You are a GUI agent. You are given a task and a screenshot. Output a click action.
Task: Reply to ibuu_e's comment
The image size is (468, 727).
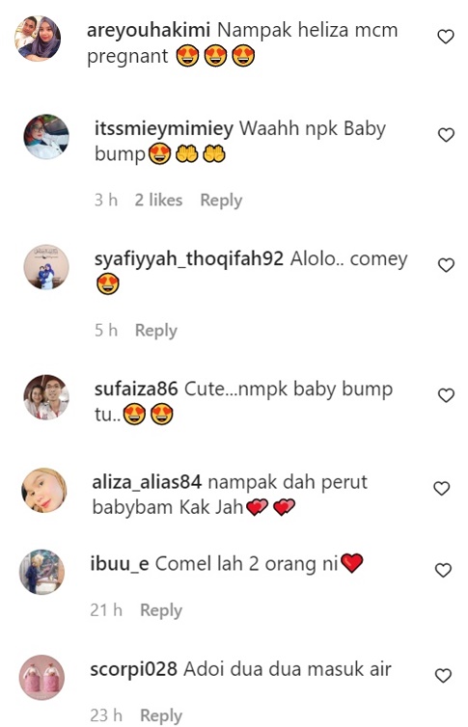coord(161,610)
